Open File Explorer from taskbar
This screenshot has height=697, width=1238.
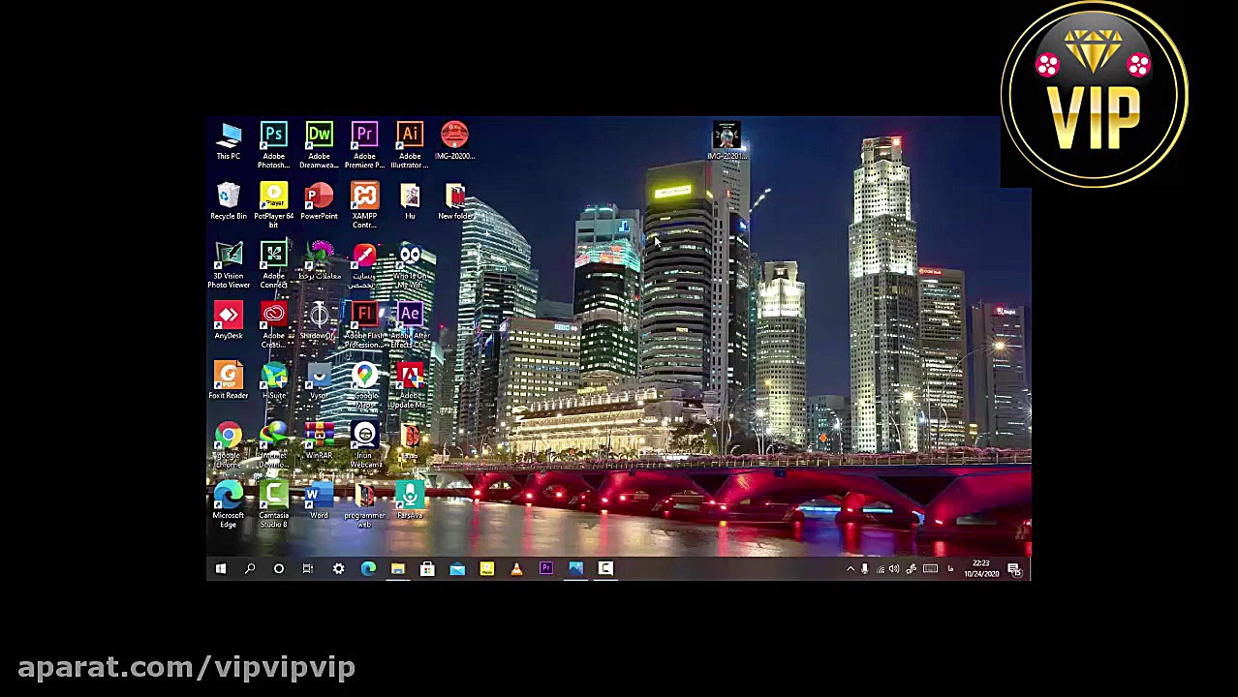click(397, 568)
